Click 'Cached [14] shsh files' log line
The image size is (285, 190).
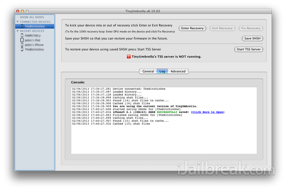(111, 104)
